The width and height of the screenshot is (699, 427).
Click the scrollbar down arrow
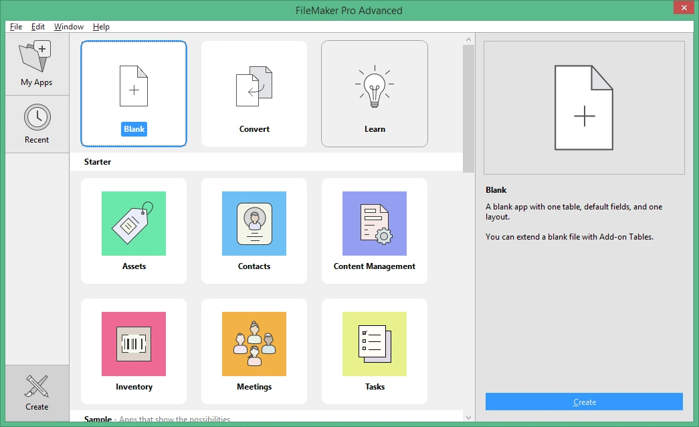[468, 418]
